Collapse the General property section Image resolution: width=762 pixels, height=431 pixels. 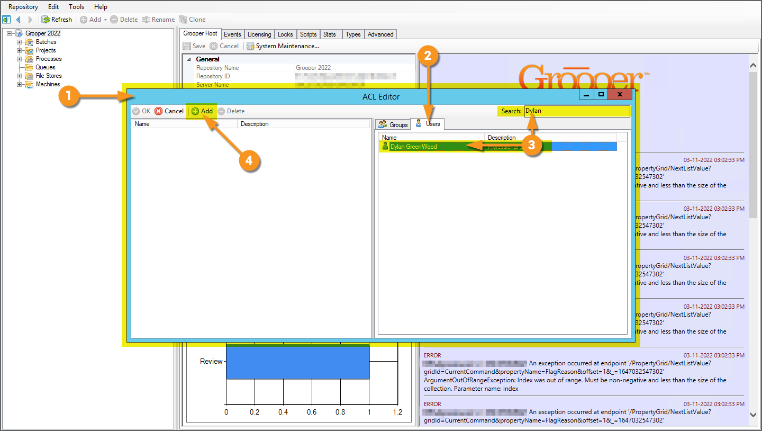(189, 59)
